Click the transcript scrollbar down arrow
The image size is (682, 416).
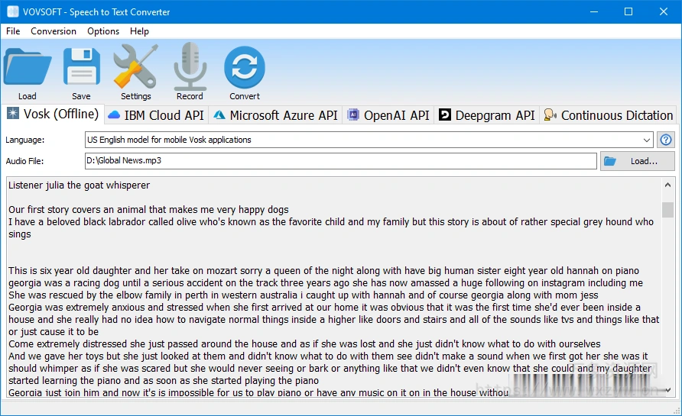668,390
